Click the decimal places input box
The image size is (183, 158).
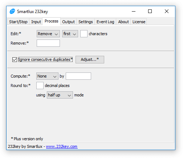point(40,86)
